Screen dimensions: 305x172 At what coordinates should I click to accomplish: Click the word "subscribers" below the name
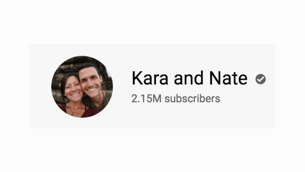(x=192, y=99)
